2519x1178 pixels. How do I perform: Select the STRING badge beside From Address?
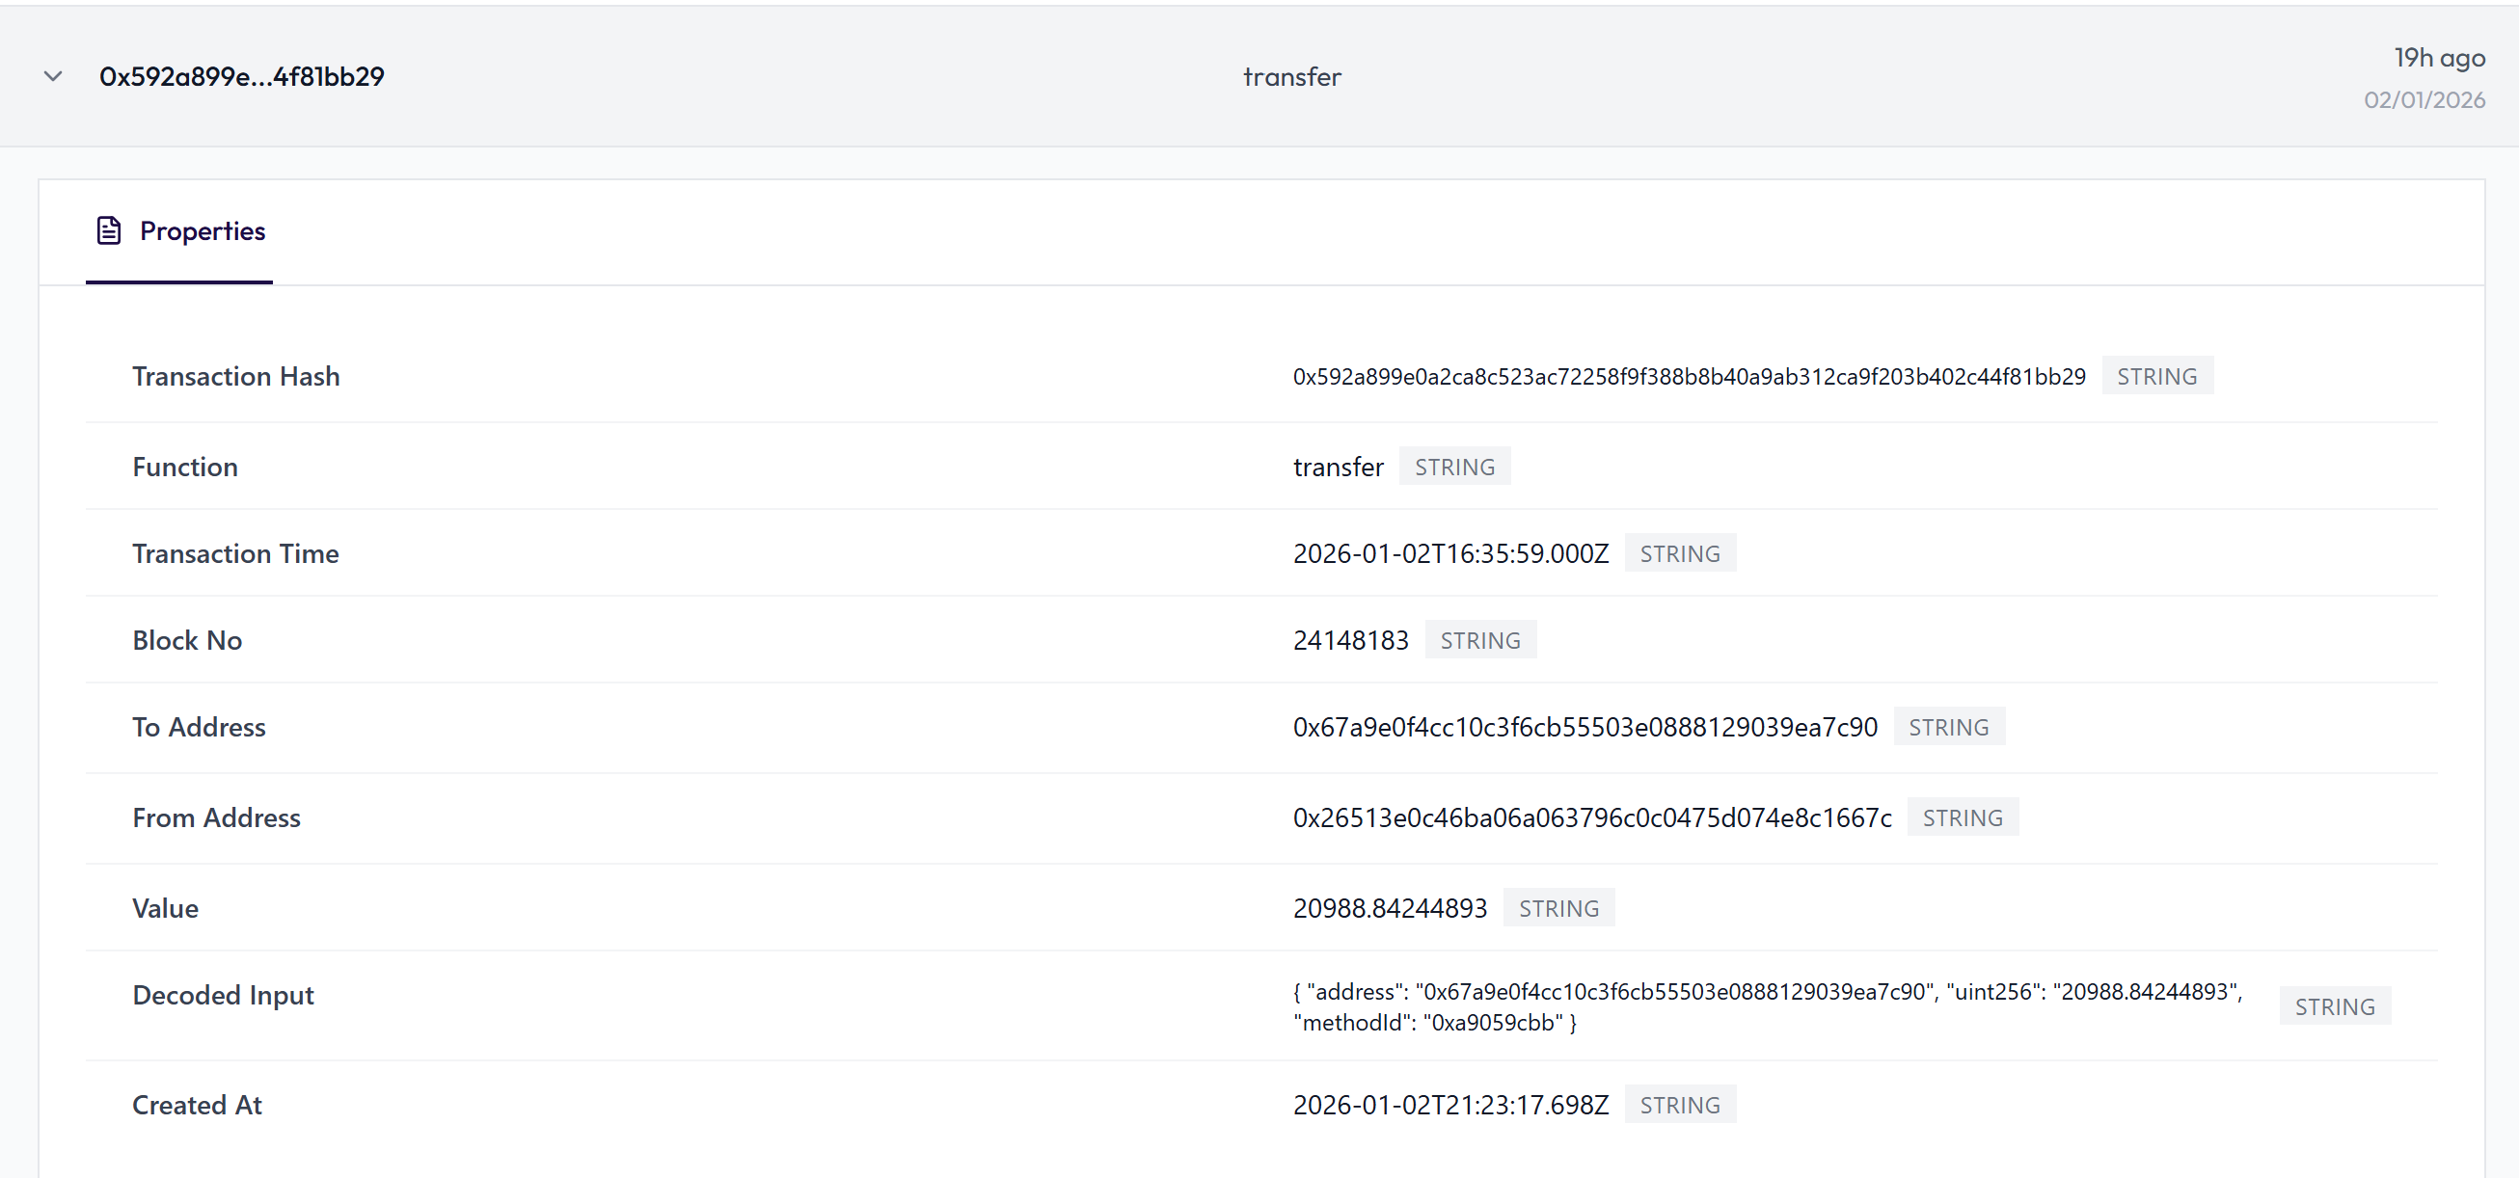[x=1963, y=817]
